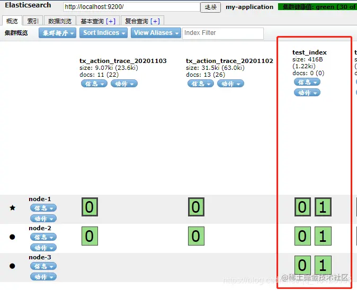357x290 pixels.
Task: Open node-3 动作 dropdown
Action: (x=43, y=277)
